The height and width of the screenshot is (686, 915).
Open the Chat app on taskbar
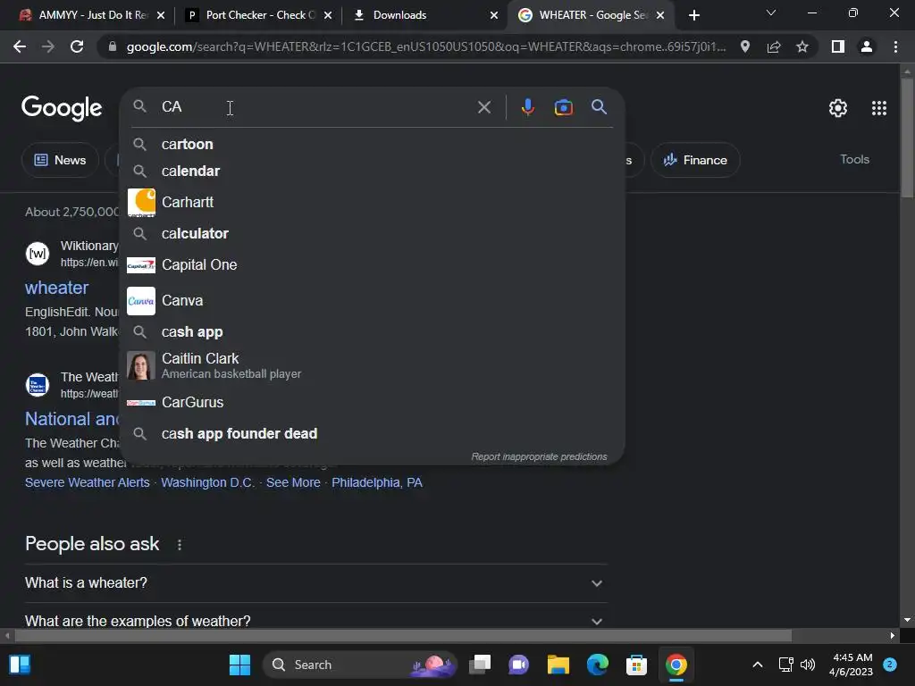click(x=519, y=665)
